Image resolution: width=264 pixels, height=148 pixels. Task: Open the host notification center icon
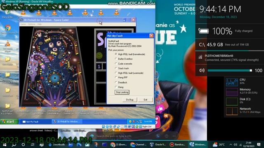coord(259,144)
